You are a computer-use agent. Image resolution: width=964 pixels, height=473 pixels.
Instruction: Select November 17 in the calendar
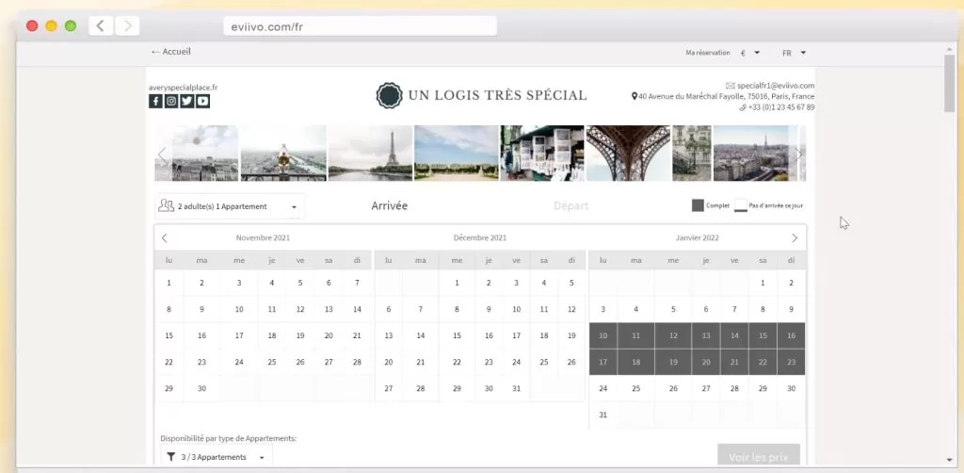239,335
